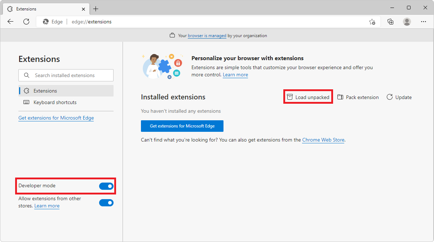Viewport: 434px width, 242px height.
Task: Open a new browser tab
Action: (96, 9)
